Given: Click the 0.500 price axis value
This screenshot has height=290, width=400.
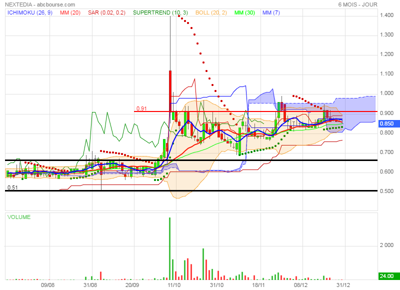Looking at the screenshot, I should pyautogui.click(x=386, y=191).
